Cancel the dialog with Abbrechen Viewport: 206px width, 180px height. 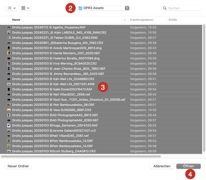click(x=162, y=166)
